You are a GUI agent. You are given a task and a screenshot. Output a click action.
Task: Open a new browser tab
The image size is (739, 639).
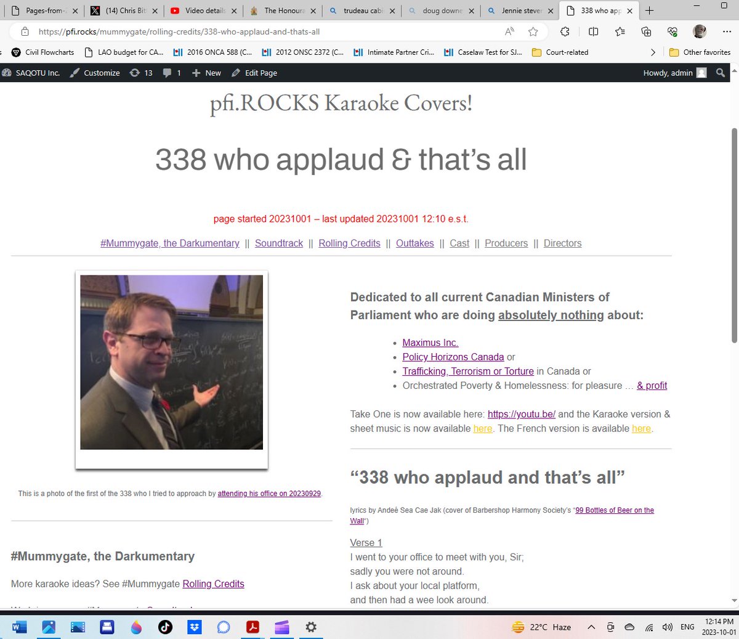click(649, 10)
